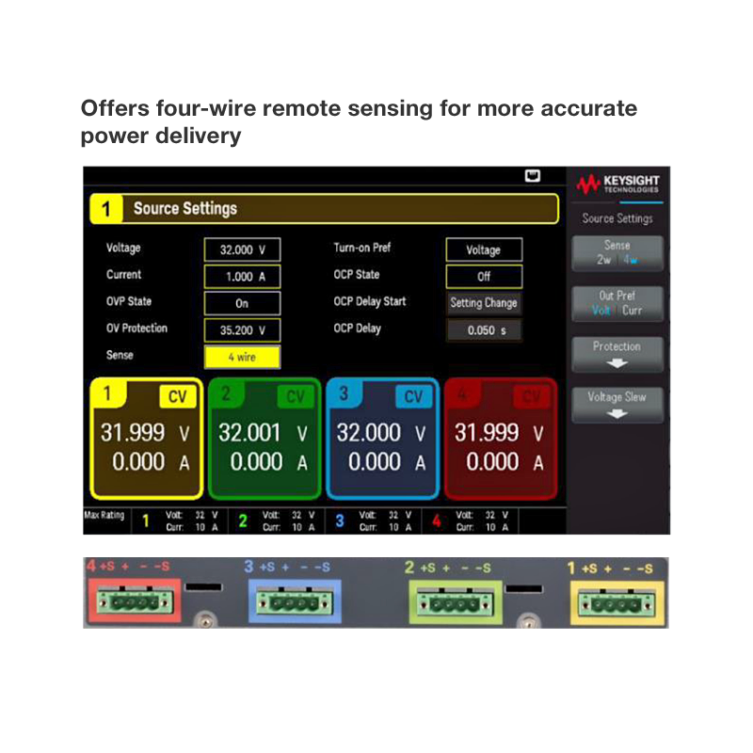Click Max Rating entry for channel 2

pos(277,521)
